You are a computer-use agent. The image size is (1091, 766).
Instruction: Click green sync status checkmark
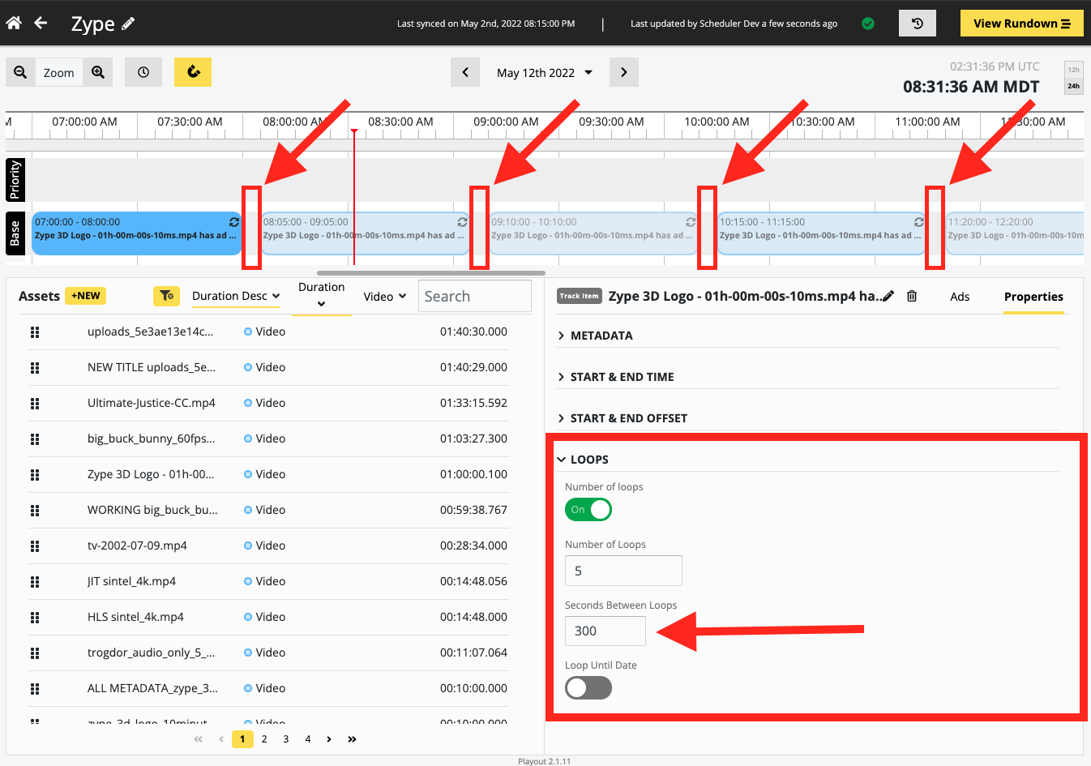click(x=868, y=24)
